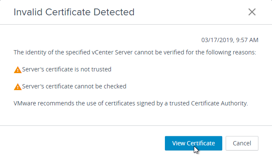Click 'The identity of' sentence start
The image size is (272, 156).
tap(34, 52)
